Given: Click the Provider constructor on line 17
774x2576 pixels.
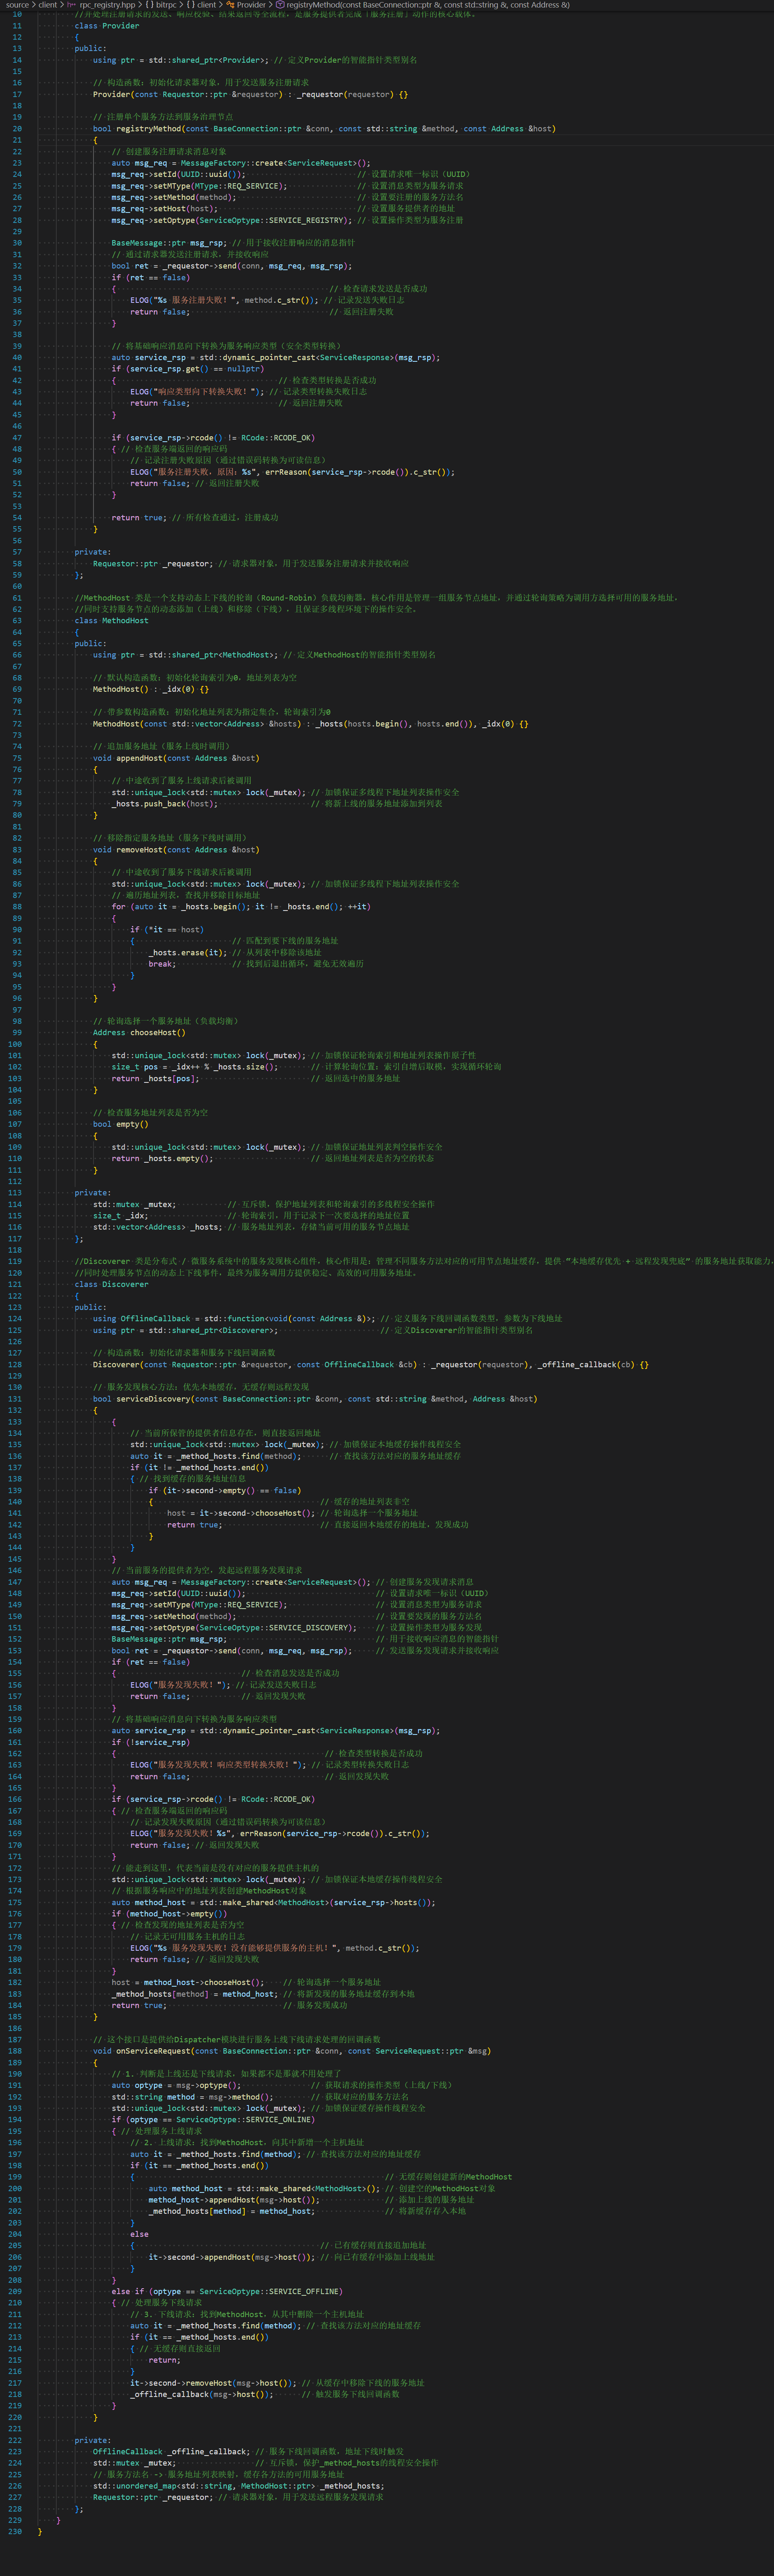Looking at the screenshot, I should click(251, 95).
